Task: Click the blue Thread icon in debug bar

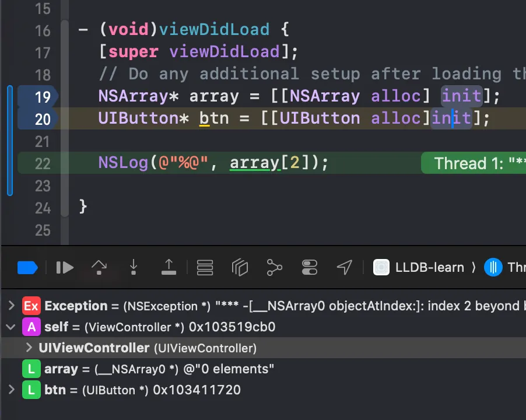Action: [x=493, y=267]
